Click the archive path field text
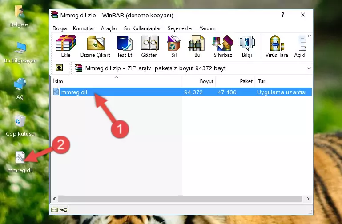This screenshot has width=342, height=224. (x=155, y=68)
